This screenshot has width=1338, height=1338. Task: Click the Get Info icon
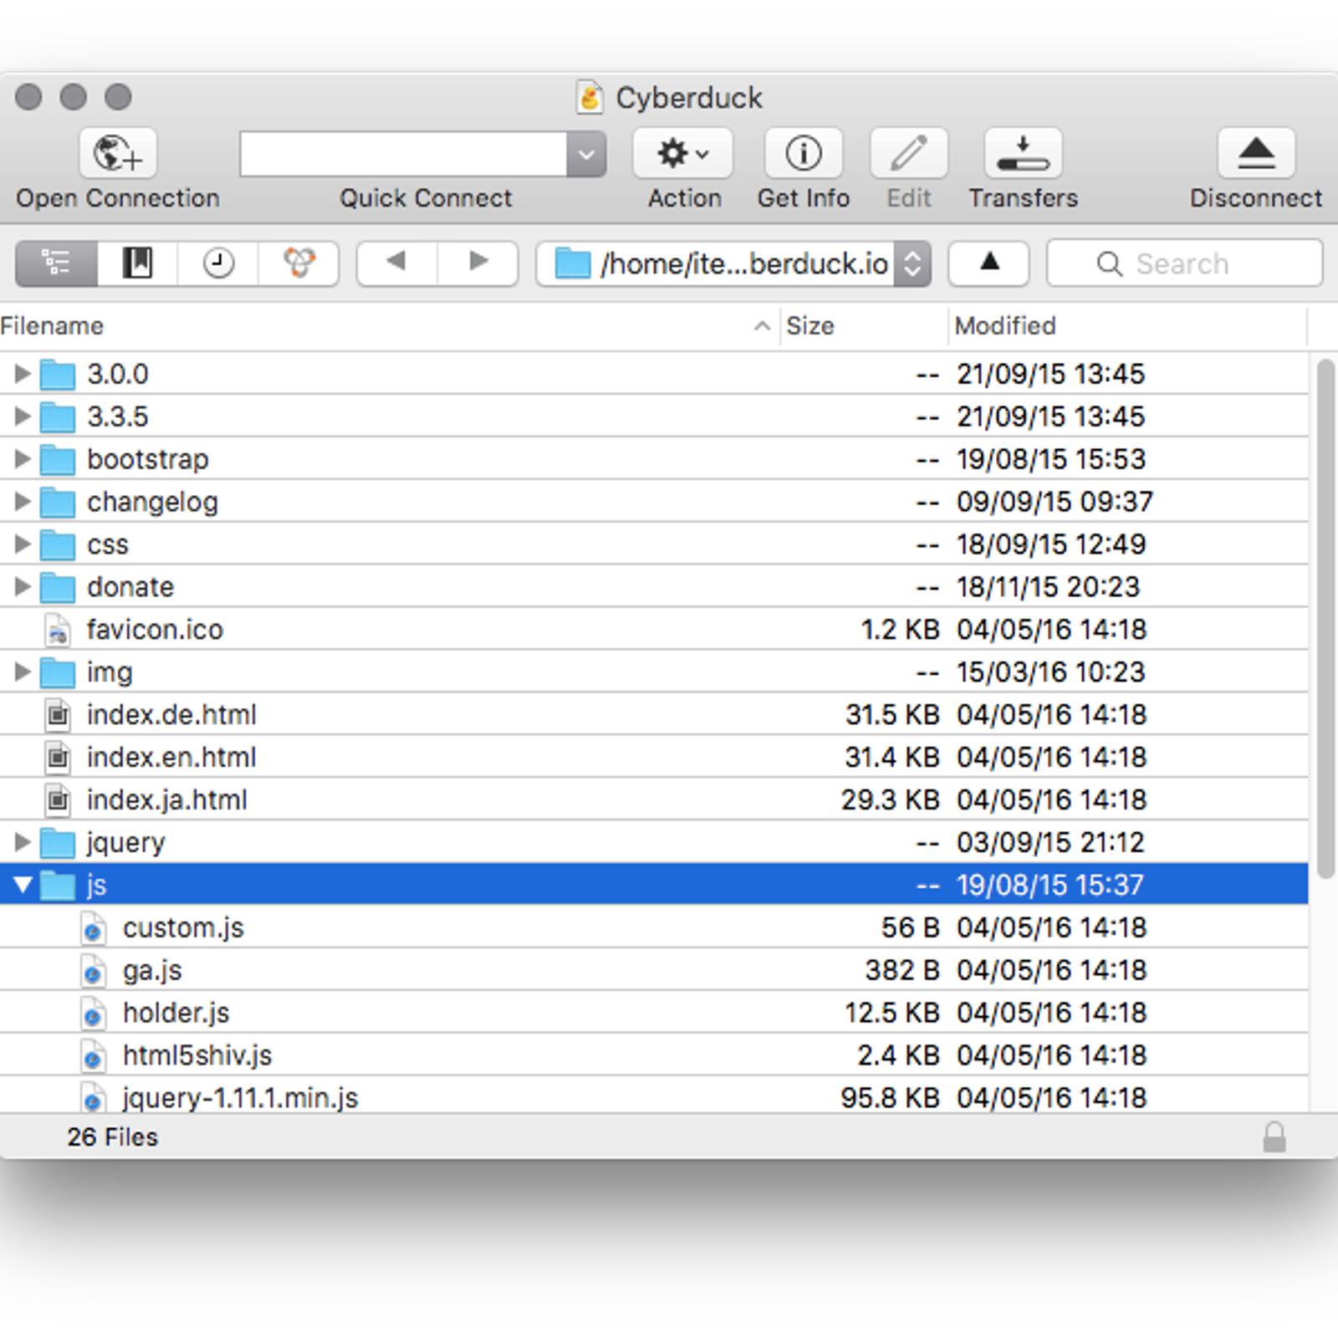(803, 153)
